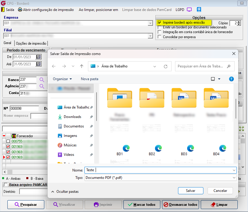Open Área de Trabalho in the sidebar
The image size is (248, 212).
pyautogui.click(x=76, y=107)
